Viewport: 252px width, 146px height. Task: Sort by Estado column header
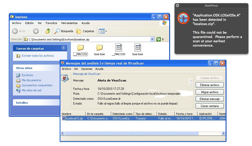(166, 114)
